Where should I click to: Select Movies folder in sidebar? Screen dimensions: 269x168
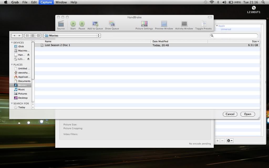[20, 85]
